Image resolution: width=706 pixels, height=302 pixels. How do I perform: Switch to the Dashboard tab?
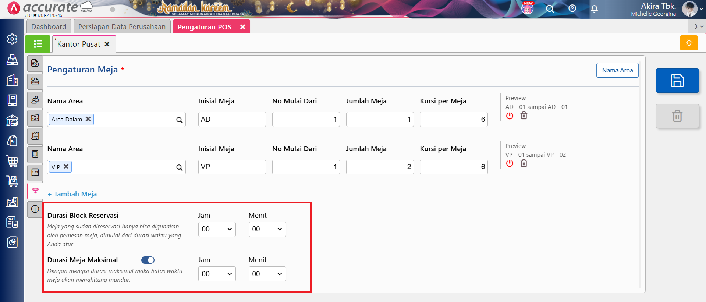point(49,27)
